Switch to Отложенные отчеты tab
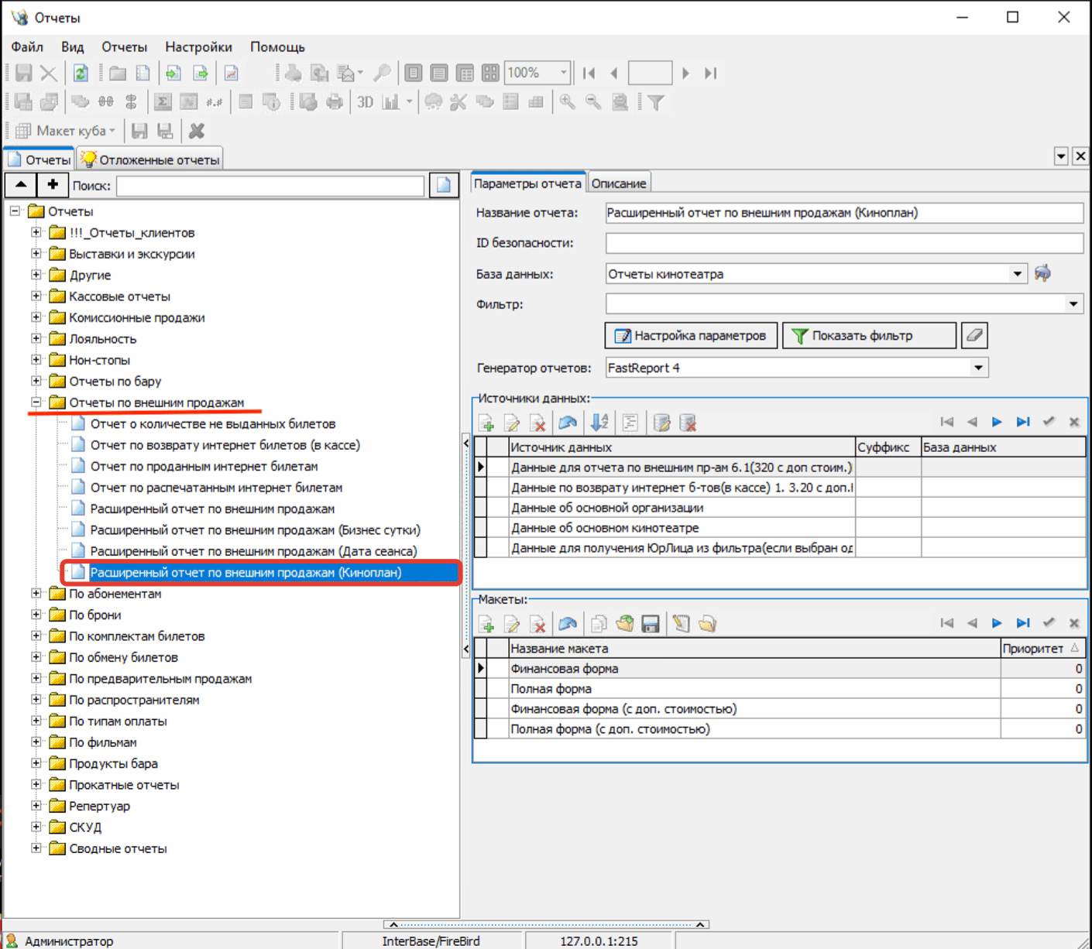Viewport: 1092px width, 949px height. [151, 160]
